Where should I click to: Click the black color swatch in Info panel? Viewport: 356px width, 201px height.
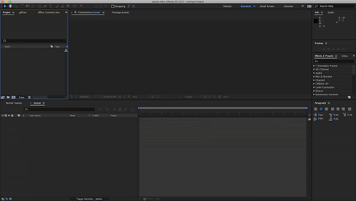[x=316, y=21]
